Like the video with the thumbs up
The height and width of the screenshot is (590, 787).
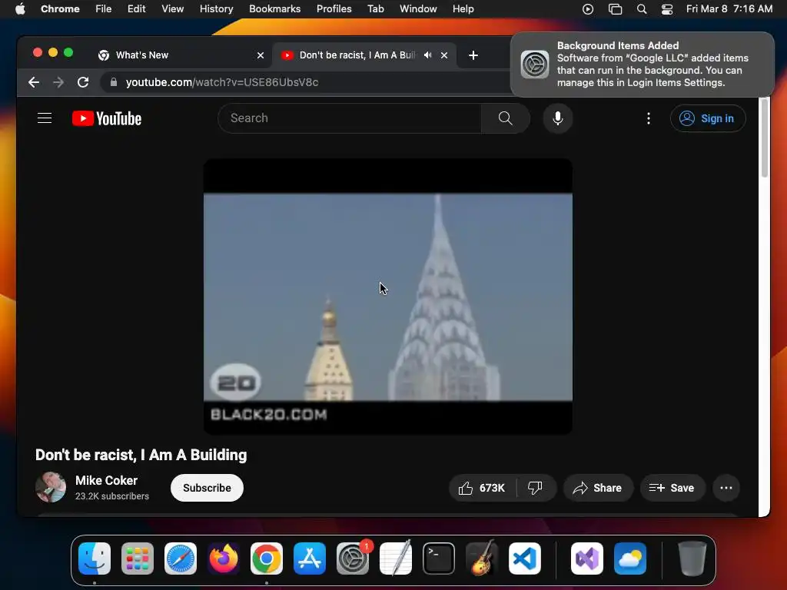482,488
